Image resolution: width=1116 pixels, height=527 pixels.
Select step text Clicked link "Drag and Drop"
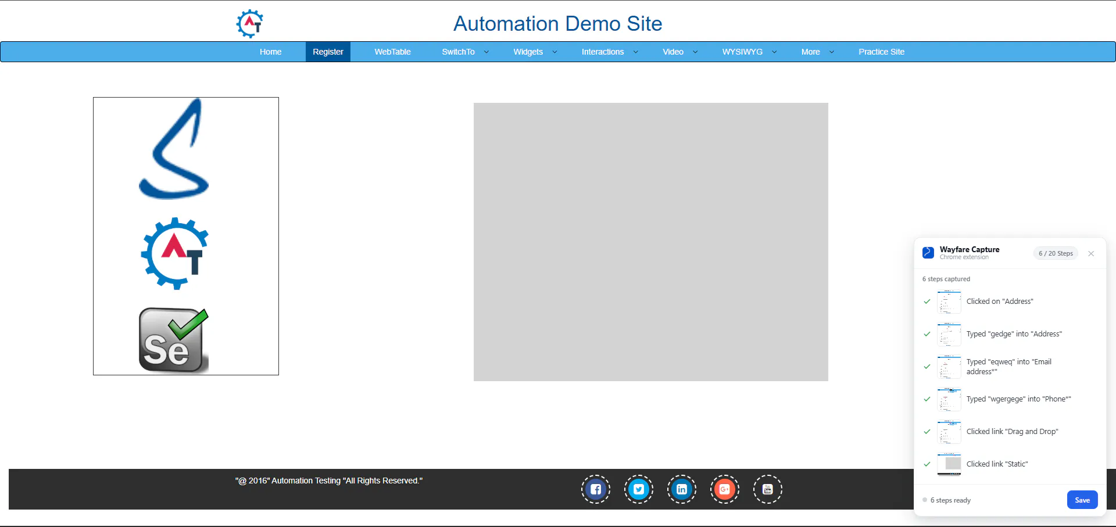tap(1013, 432)
